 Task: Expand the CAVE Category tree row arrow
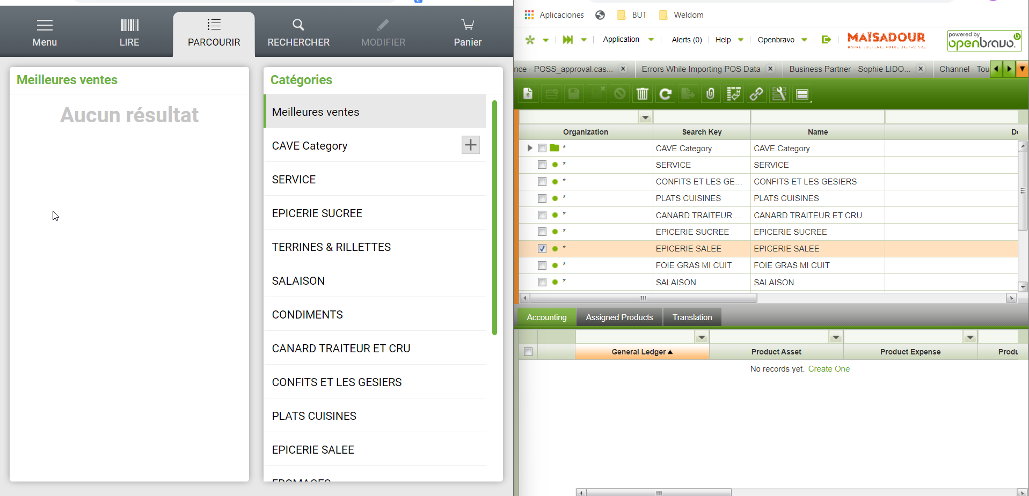pos(530,148)
